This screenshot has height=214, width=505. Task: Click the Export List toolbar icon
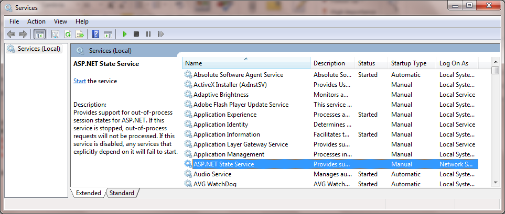pos(80,34)
